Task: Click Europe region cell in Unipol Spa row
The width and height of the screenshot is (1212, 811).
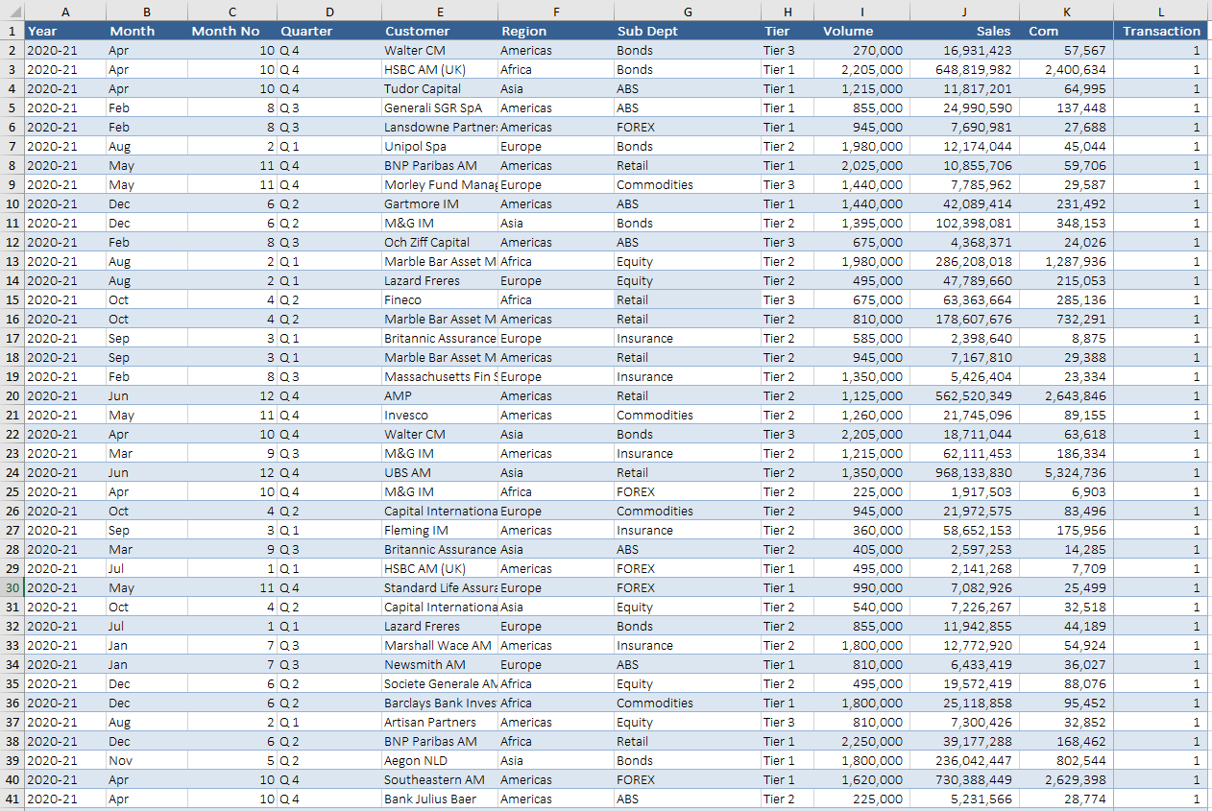Action: pyautogui.click(x=555, y=146)
